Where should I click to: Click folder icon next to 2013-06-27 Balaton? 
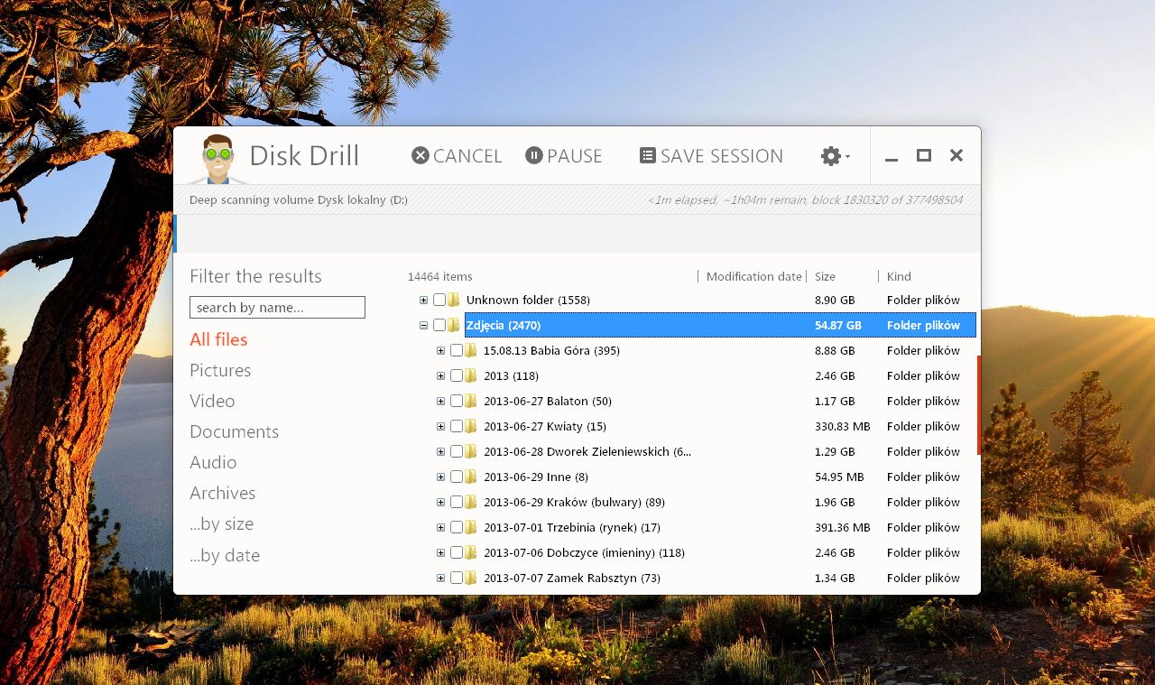point(471,401)
